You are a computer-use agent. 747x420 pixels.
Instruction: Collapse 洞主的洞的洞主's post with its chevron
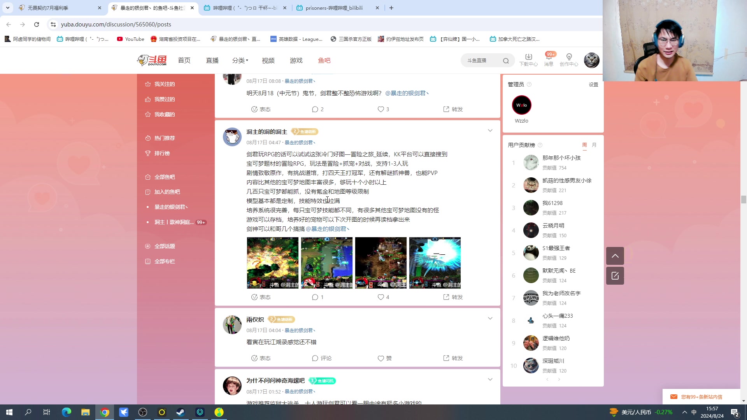[x=490, y=130]
